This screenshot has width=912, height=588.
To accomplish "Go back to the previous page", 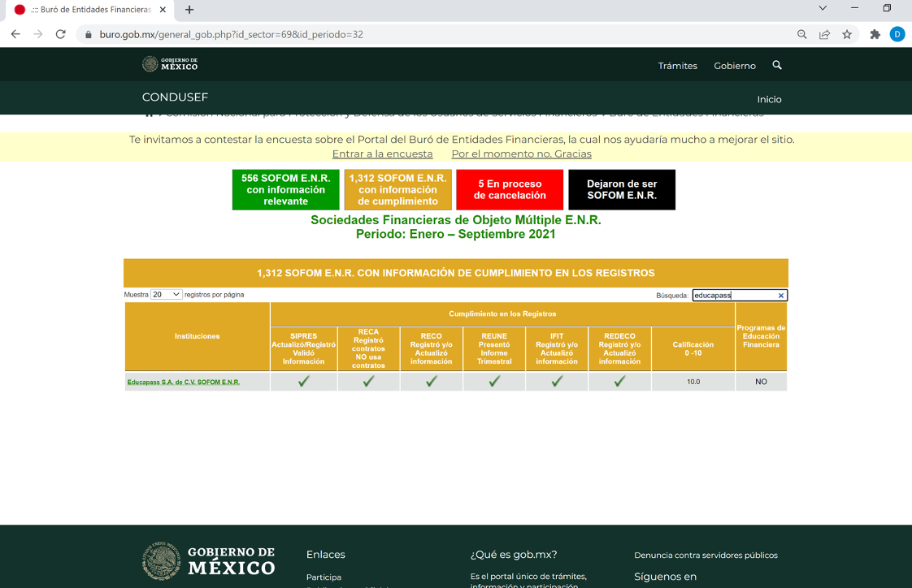I will [15, 34].
